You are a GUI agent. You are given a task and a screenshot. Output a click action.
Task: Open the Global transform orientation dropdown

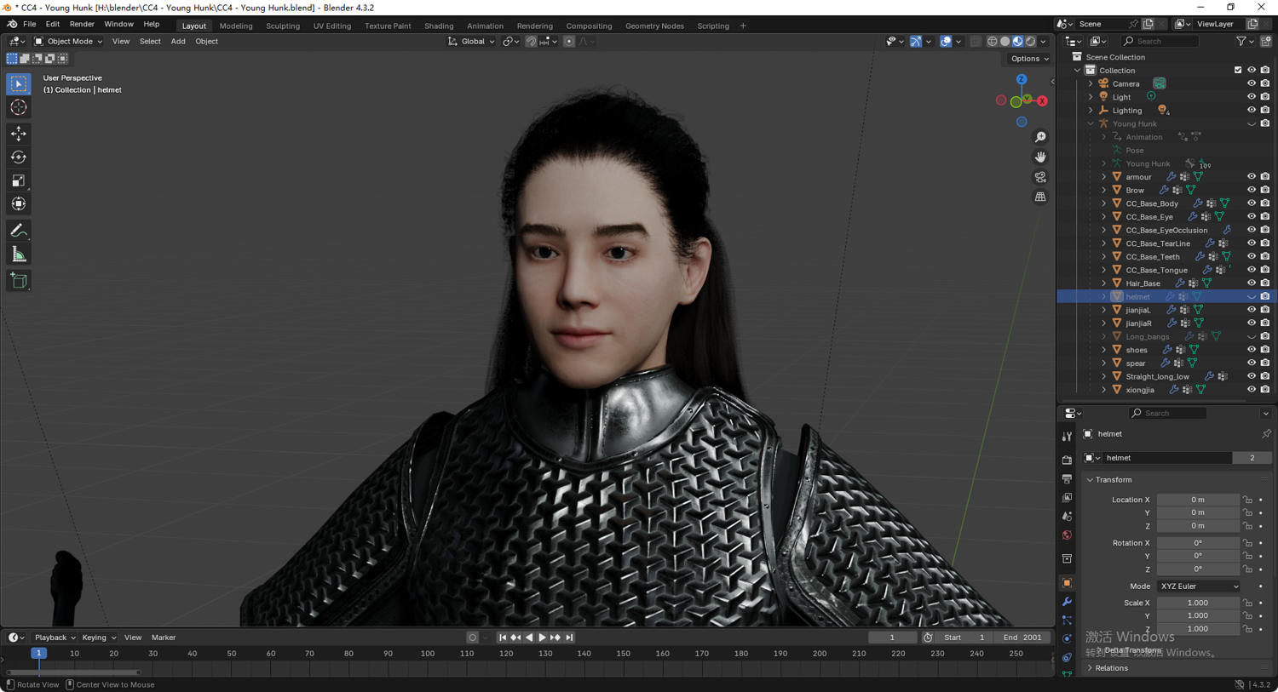click(472, 41)
